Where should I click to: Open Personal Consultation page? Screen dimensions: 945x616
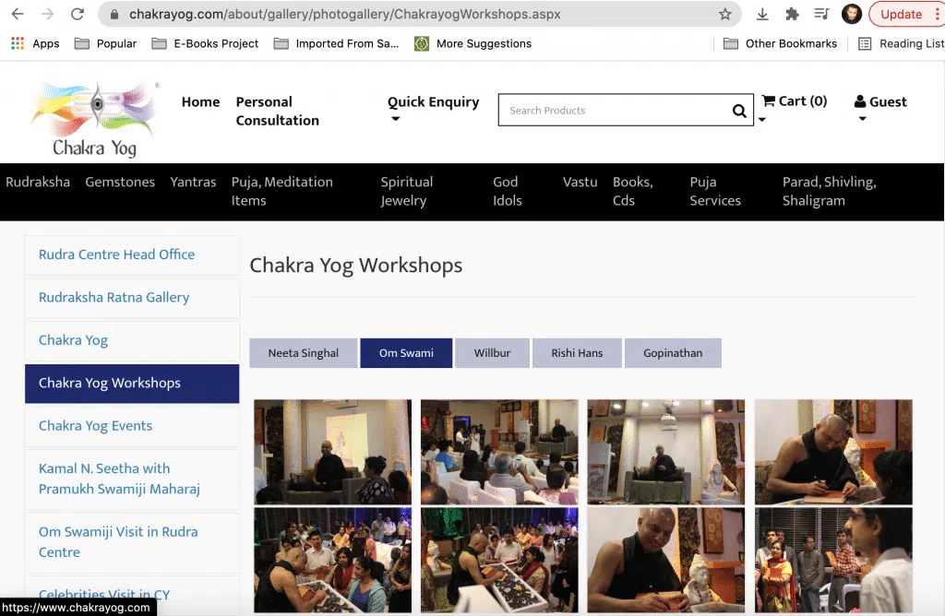(x=277, y=111)
